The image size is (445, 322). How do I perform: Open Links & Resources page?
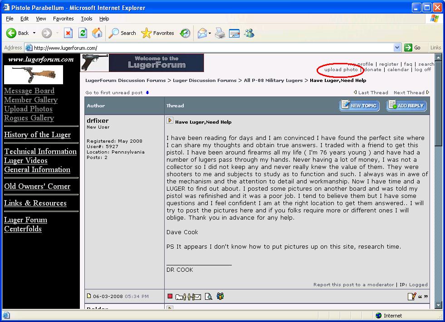(x=35, y=203)
